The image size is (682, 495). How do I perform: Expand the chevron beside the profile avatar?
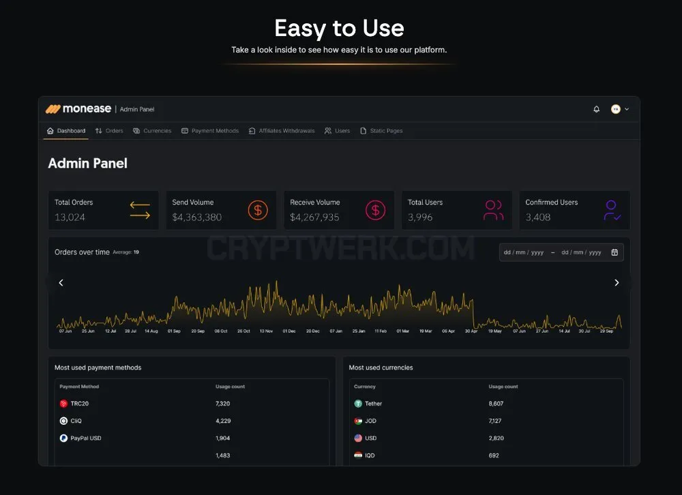coord(627,109)
